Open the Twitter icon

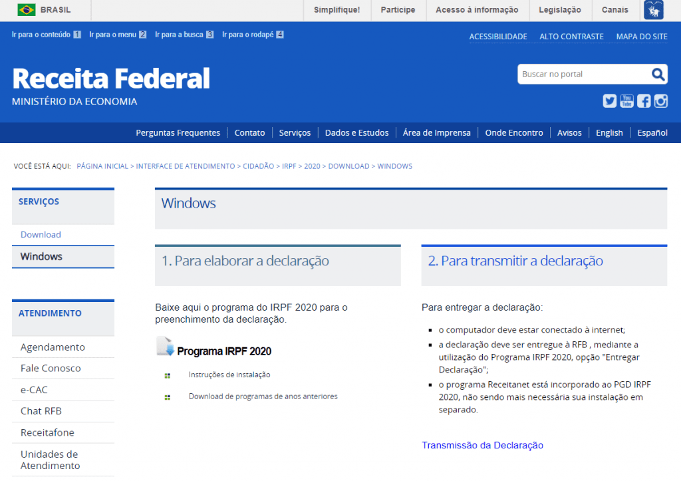point(609,101)
